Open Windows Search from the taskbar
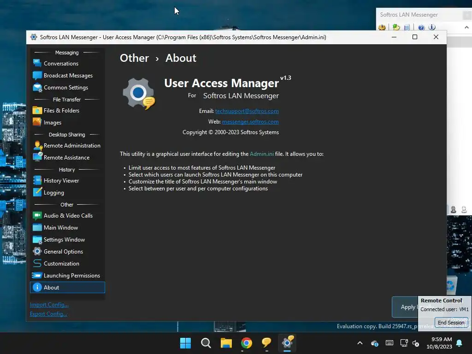 (x=206, y=343)
